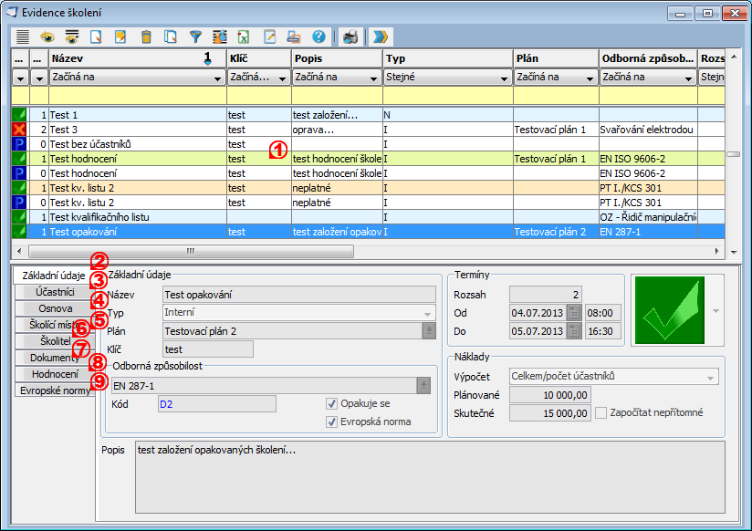Click the trash can delete icon
This screenshot has height=531, width=752.
(146, 37)
